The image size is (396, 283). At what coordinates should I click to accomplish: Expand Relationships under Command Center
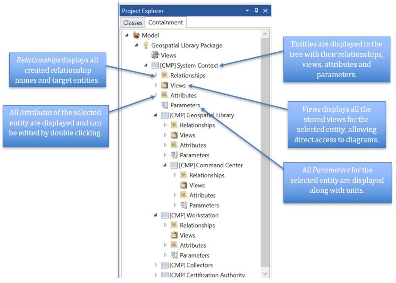(175, 175)
